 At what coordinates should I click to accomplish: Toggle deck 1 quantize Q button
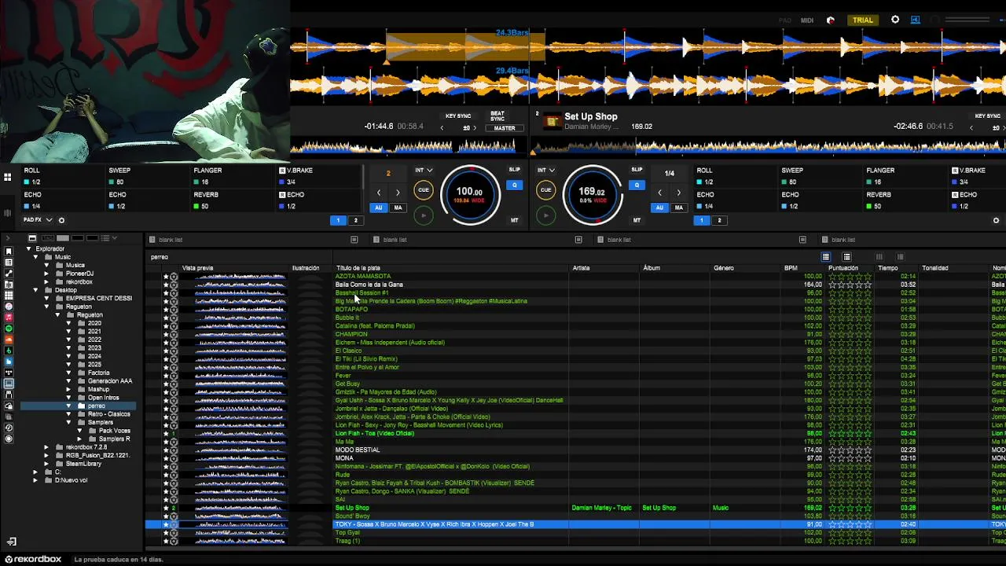(x=515, y=186)
